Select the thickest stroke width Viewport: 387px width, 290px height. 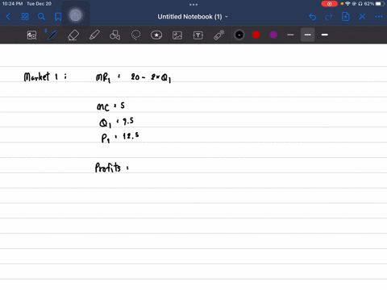325,35
